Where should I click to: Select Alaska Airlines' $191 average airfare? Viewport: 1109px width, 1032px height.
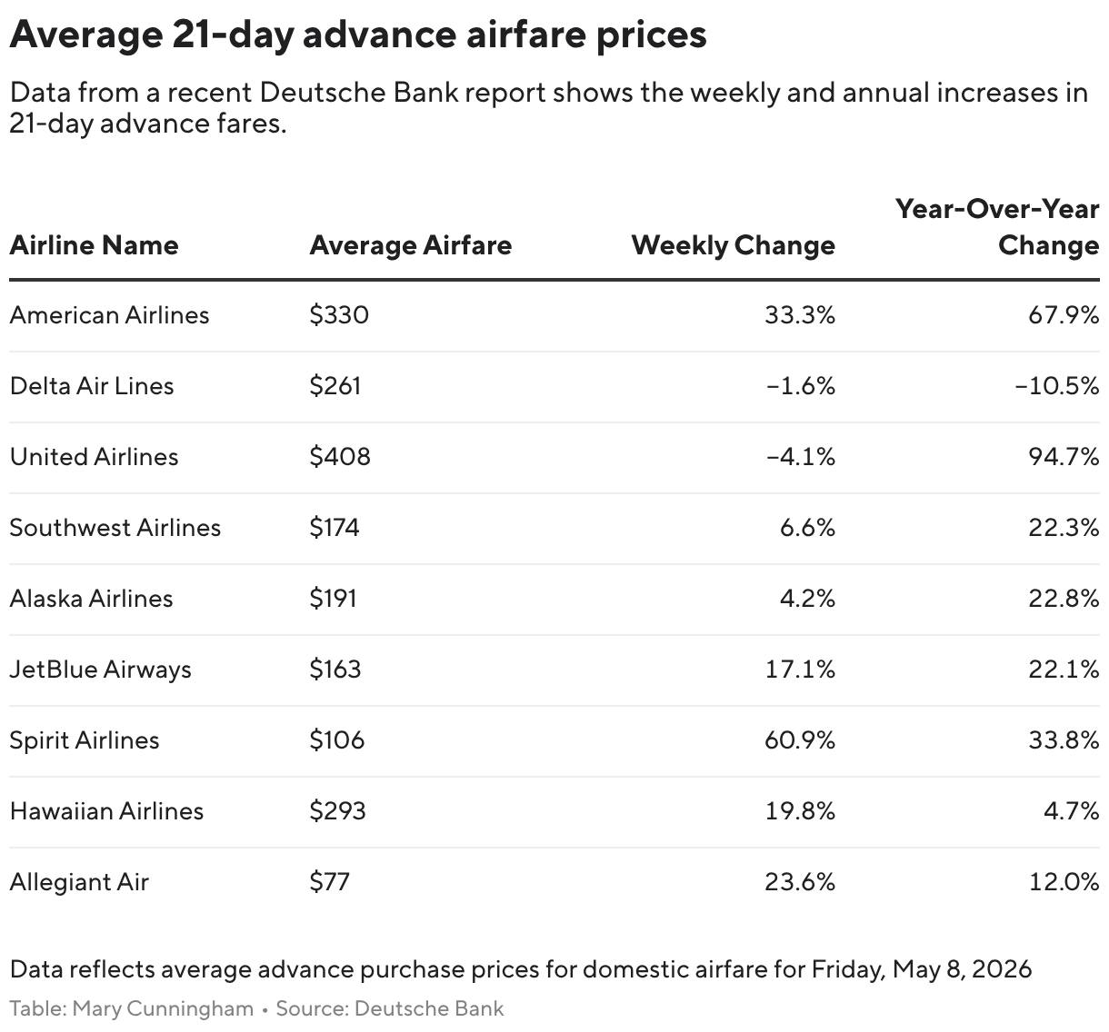coord(334,599)
